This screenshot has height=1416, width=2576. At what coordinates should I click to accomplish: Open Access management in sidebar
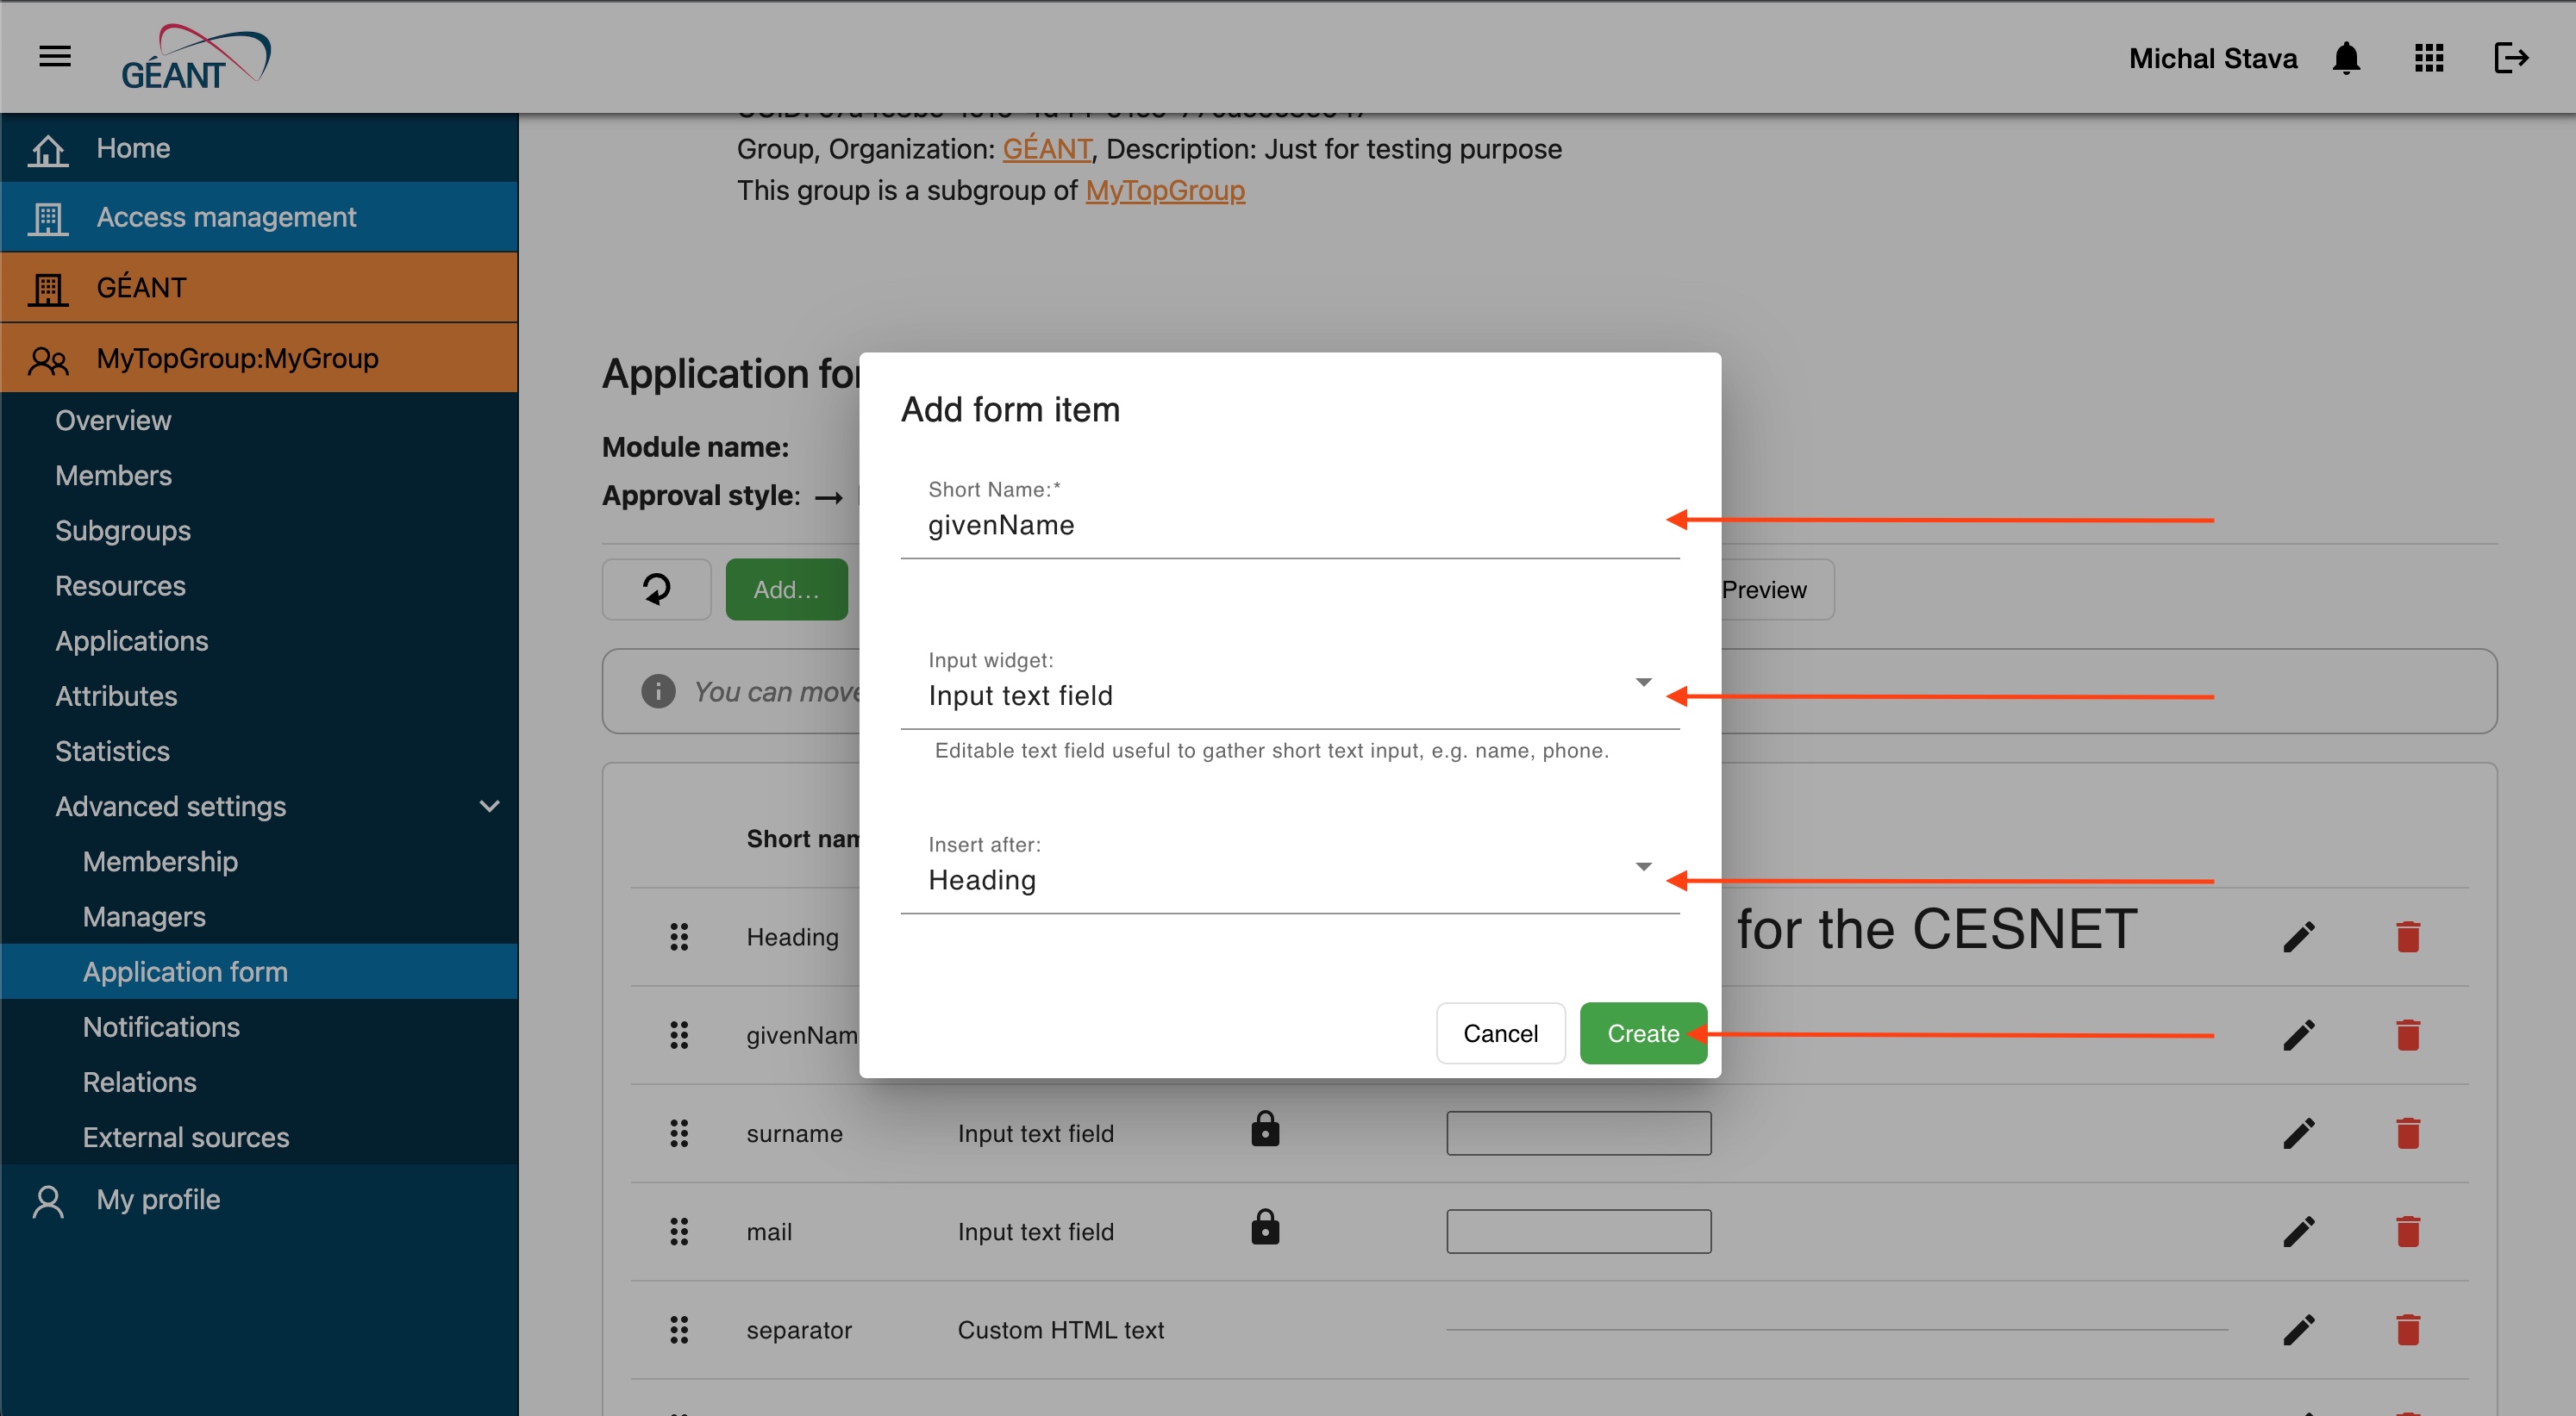pos(259,217)
